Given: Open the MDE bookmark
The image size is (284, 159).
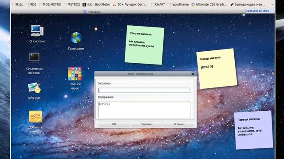Looking at the screenshot, I should (31, 4).
